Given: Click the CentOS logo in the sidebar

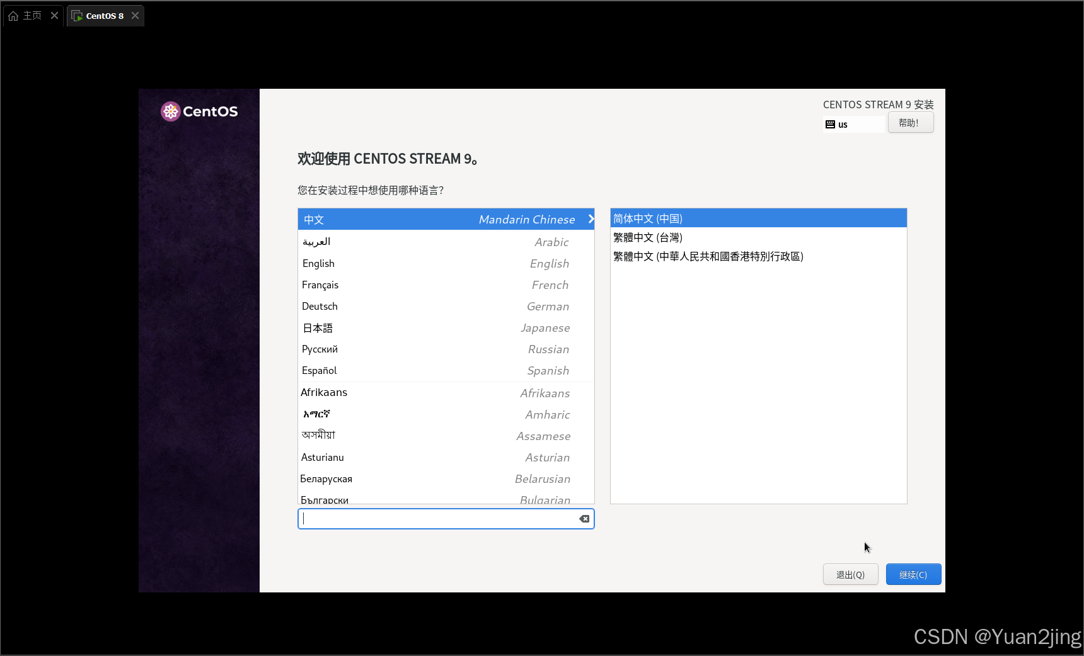Looking at the screenshot, I should 199,111.
